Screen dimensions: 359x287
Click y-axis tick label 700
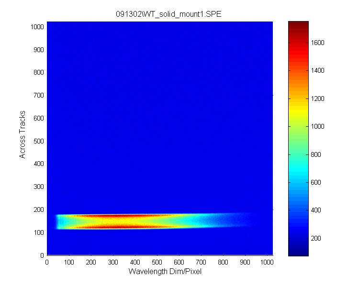39,95
